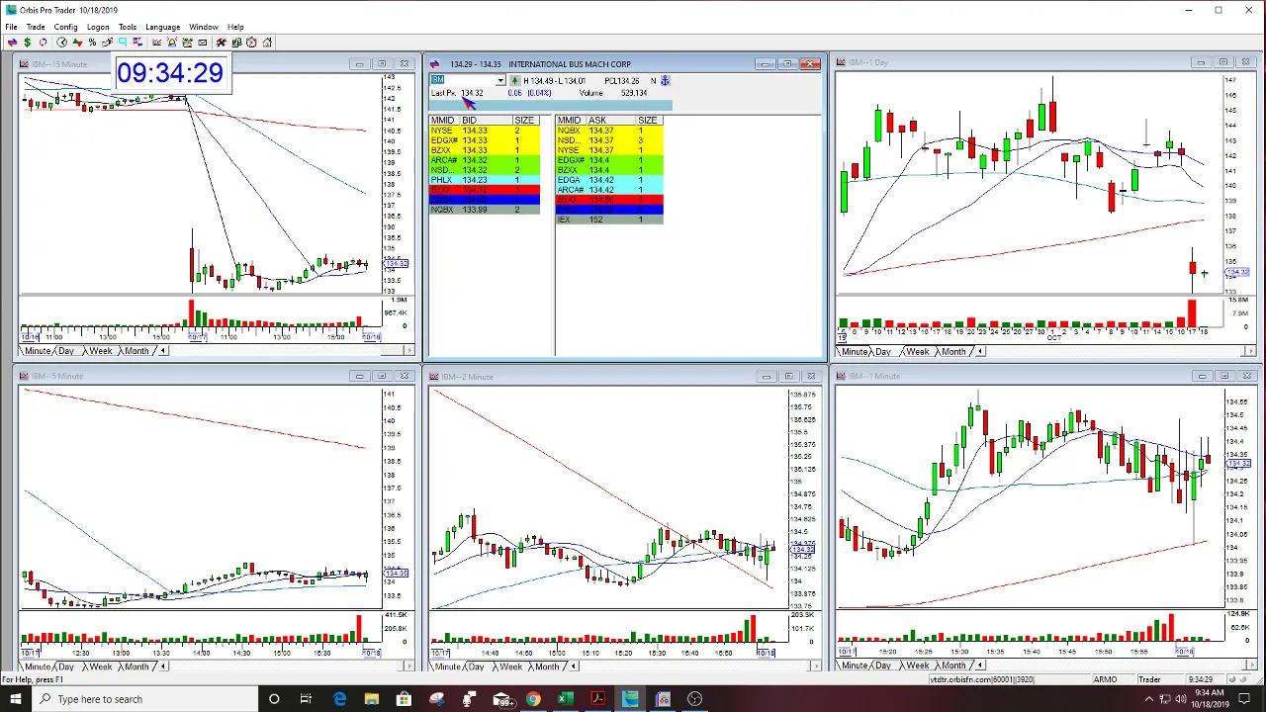Click the red circular refresh toolbar icon
Screen dimensions: 1266x712
coord(43,43)
